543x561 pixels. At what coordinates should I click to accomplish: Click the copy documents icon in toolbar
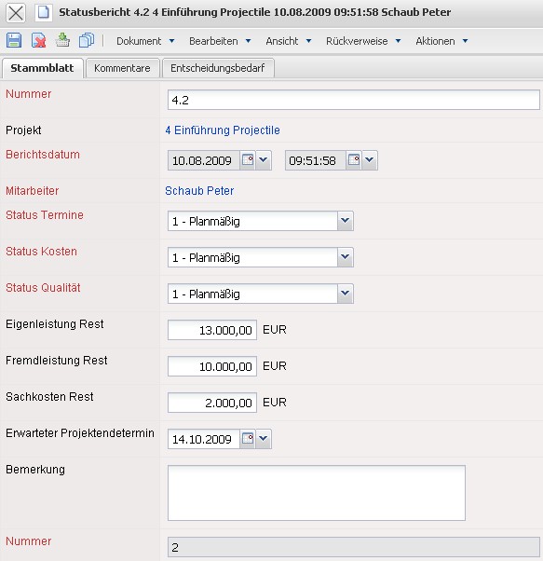coord(87,40)
